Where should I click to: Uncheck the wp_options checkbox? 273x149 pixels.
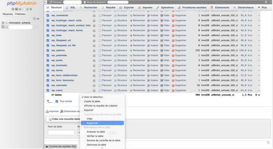48,50
